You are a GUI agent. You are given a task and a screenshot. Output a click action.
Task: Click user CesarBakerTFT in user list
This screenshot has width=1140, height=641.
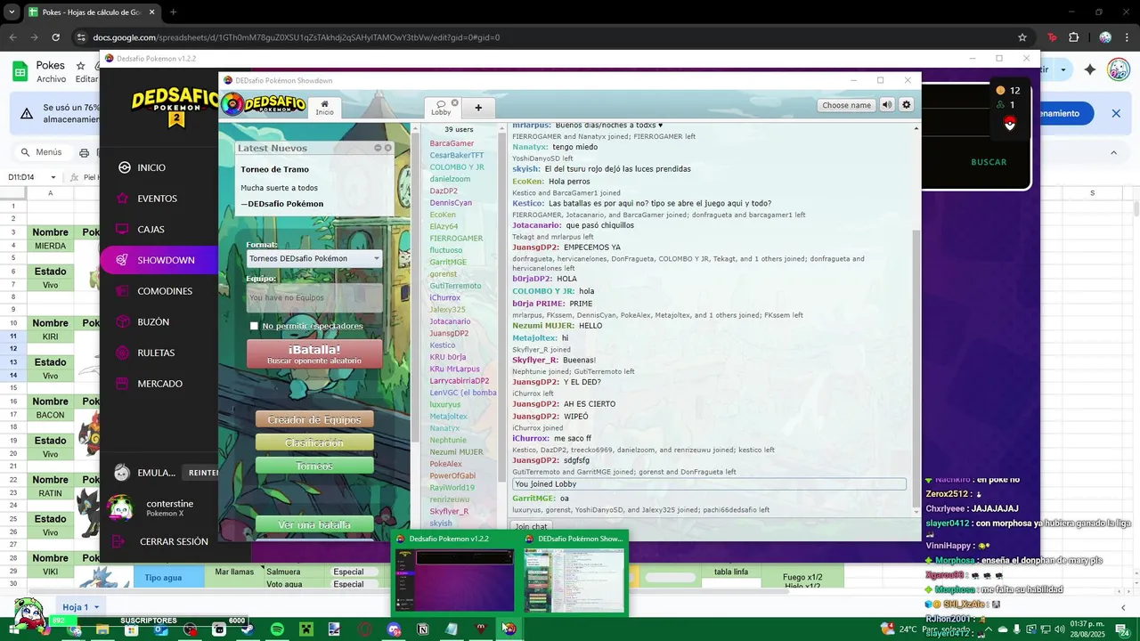457,155
